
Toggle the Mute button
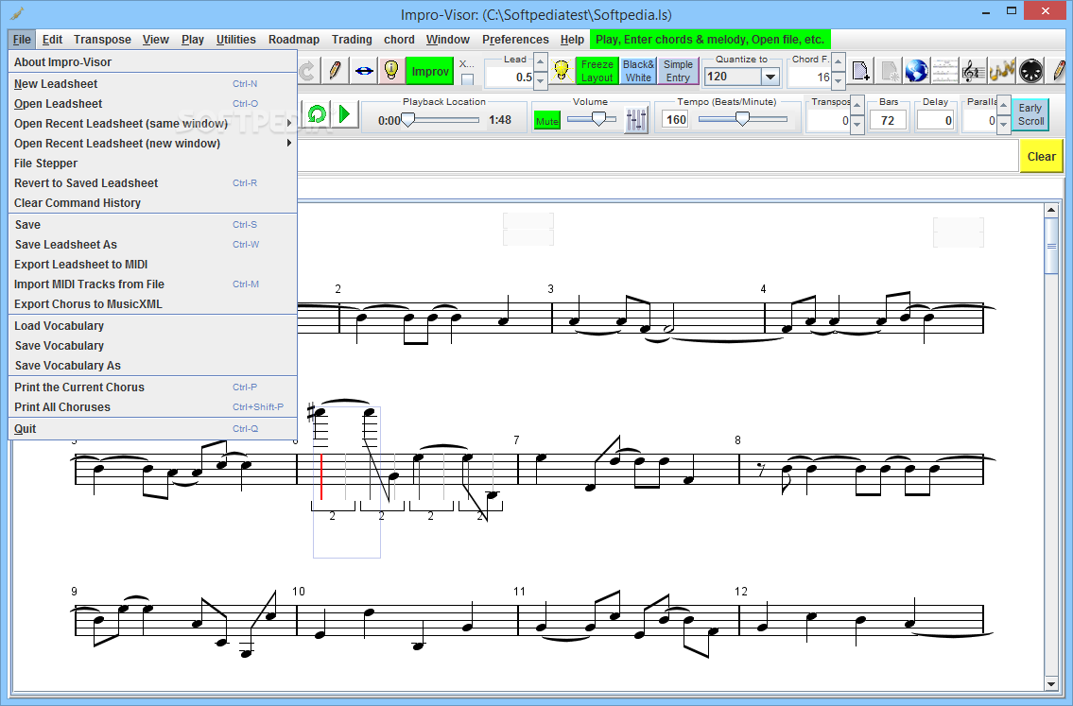(546, 121)
